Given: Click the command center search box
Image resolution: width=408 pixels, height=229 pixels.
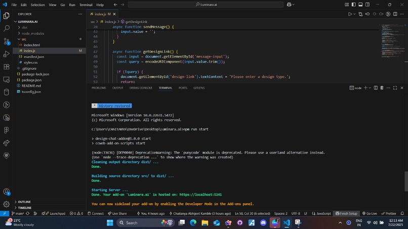Looking at the screenshot, I should click(x=206, y=5).
